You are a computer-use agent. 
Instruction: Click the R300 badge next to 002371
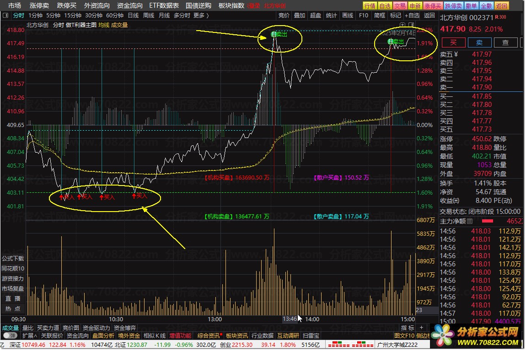(500, 17)
